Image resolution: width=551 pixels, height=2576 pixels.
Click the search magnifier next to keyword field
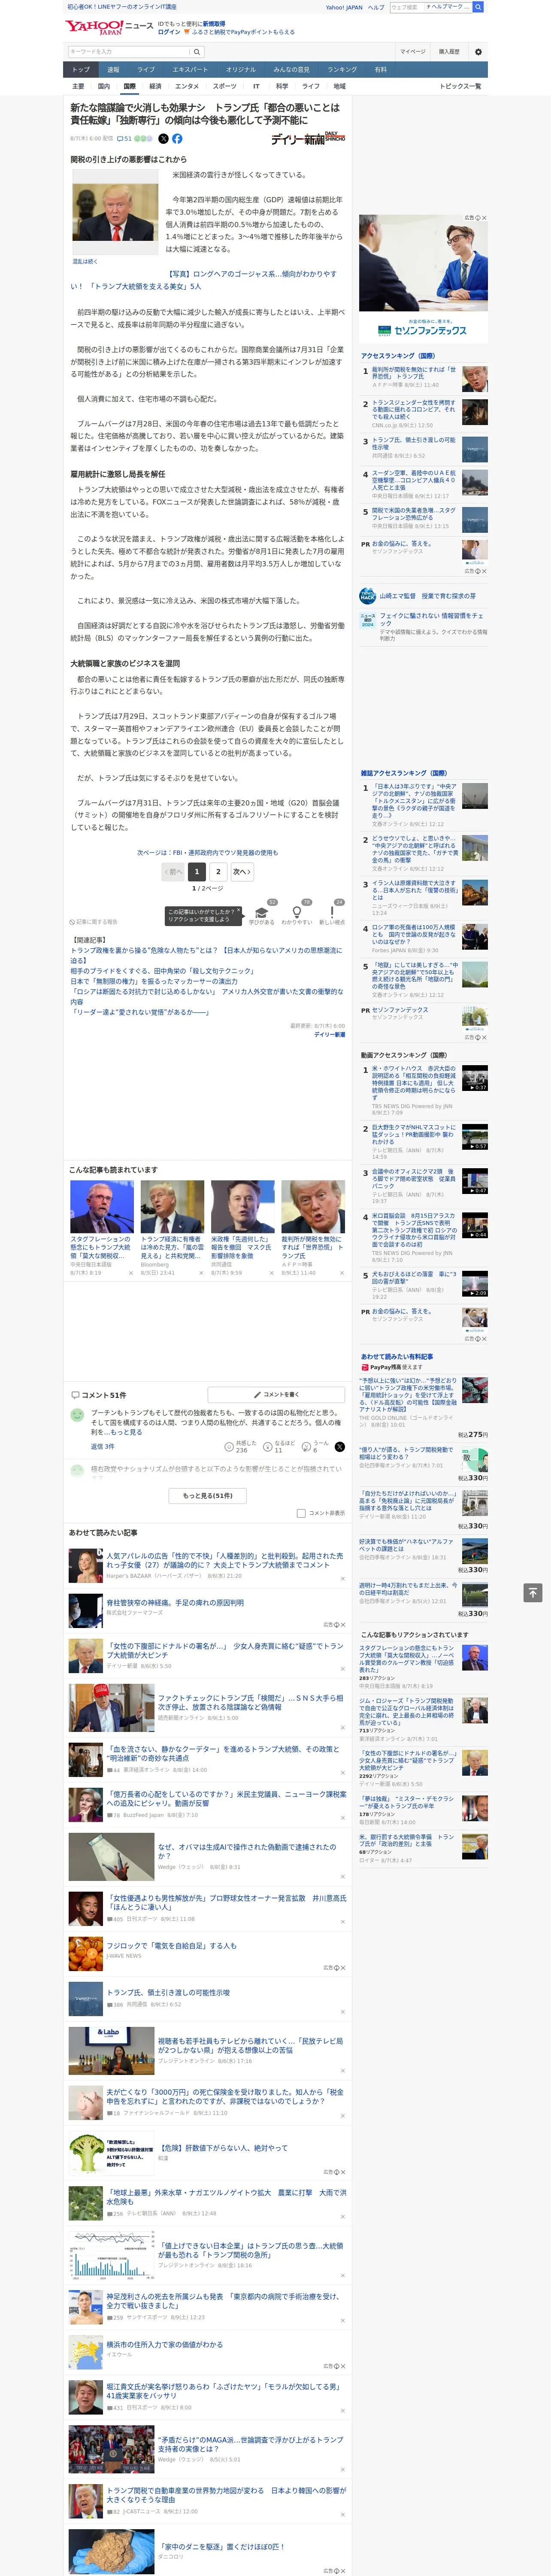click(197, 52)
